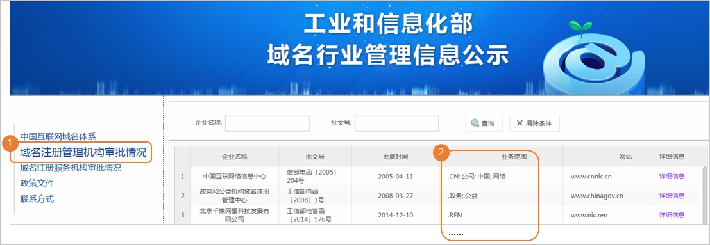This screenshot has height=245, width=710.
Task: Select the 中国互联网络信息中心 name cell
Action: (235, 177)
